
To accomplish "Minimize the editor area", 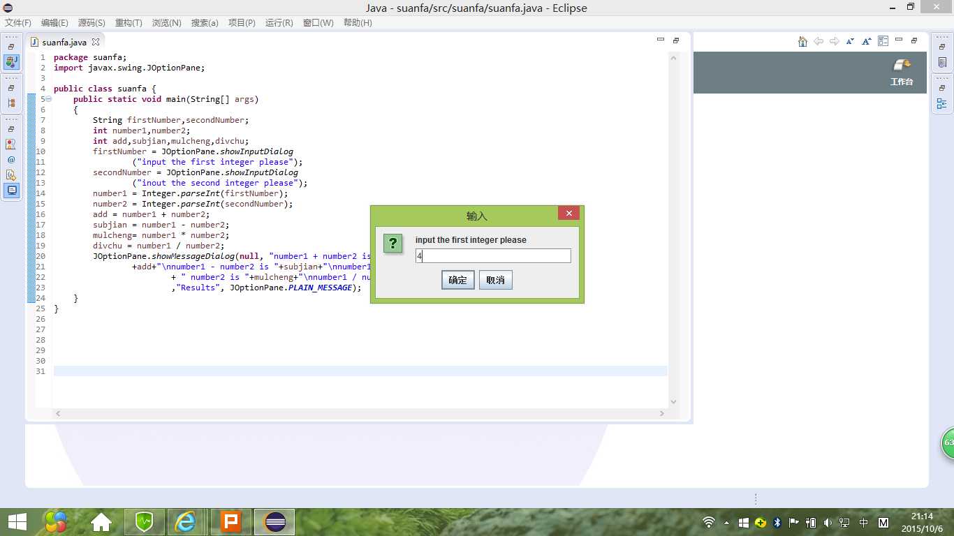I will [661, 40].
